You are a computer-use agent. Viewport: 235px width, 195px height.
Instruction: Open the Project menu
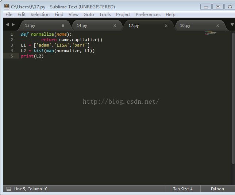coord(123,15)
